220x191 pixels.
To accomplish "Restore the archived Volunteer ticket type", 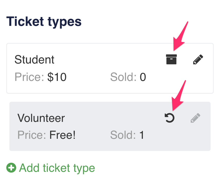I will point(170,118).
